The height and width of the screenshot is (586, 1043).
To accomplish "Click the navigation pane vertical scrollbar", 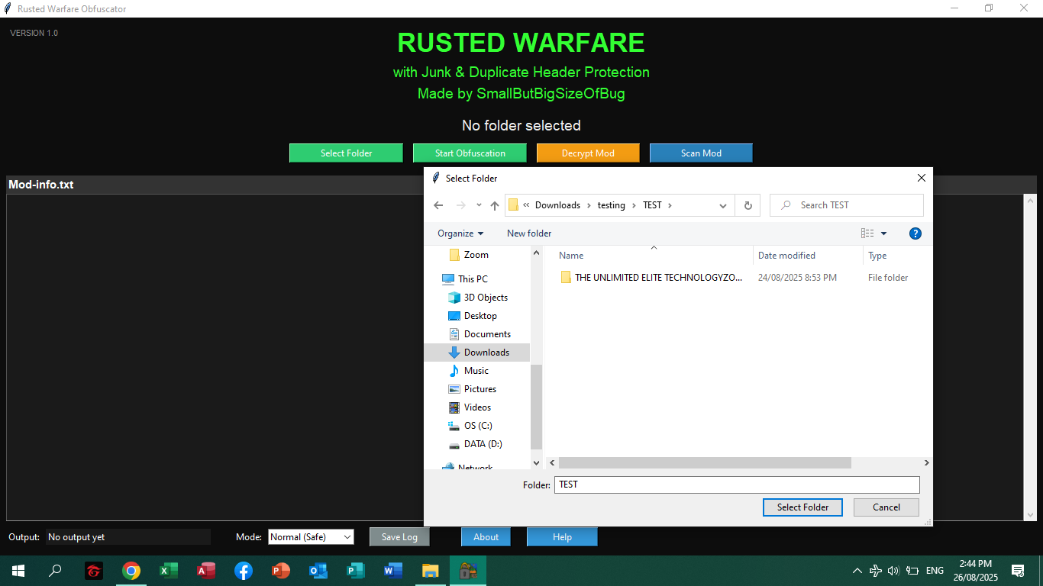I will click(x=536, y=407).
